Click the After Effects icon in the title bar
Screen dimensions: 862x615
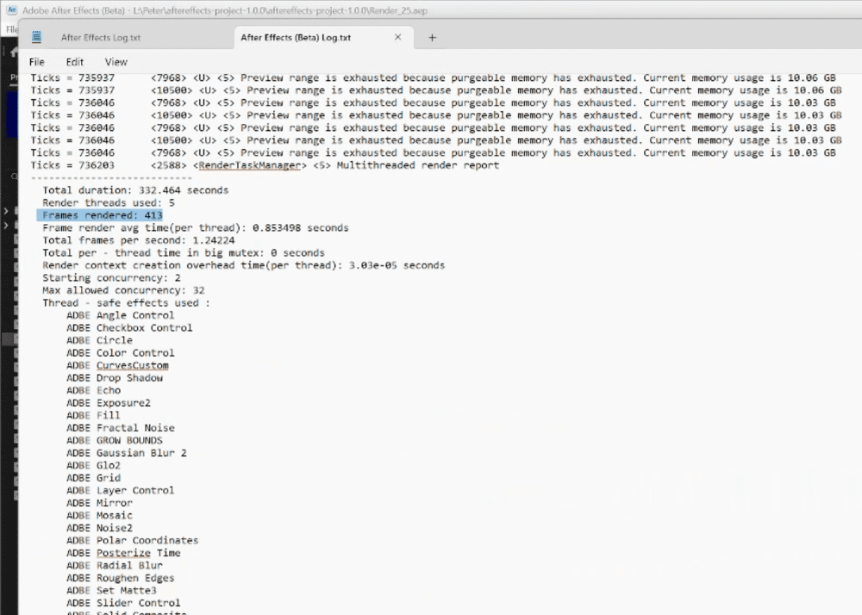10,9
